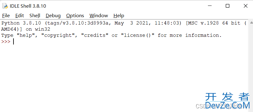Screen dimensions: 253x112
Task: Click the "IDLE Shell 3.8.10" title text
Action: coord(28,6)
